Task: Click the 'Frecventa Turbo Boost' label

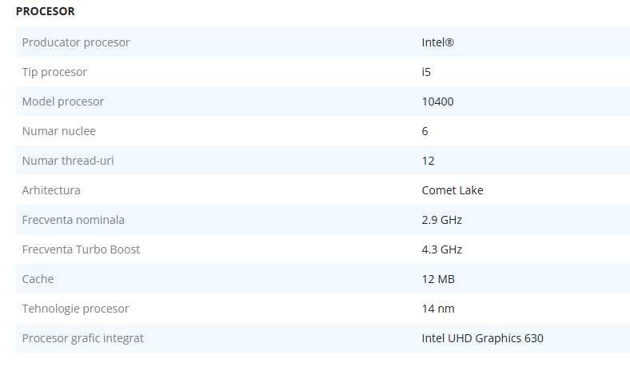Action: pyautogui.click(x=81, y=249)
